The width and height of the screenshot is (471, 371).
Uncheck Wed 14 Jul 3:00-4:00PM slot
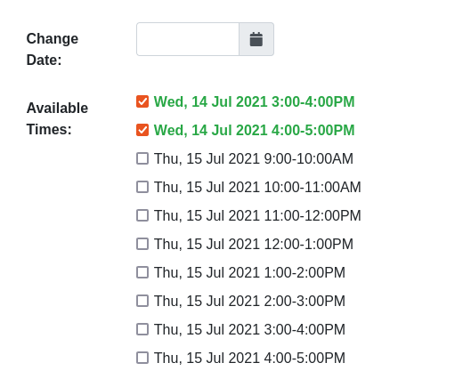142,101
